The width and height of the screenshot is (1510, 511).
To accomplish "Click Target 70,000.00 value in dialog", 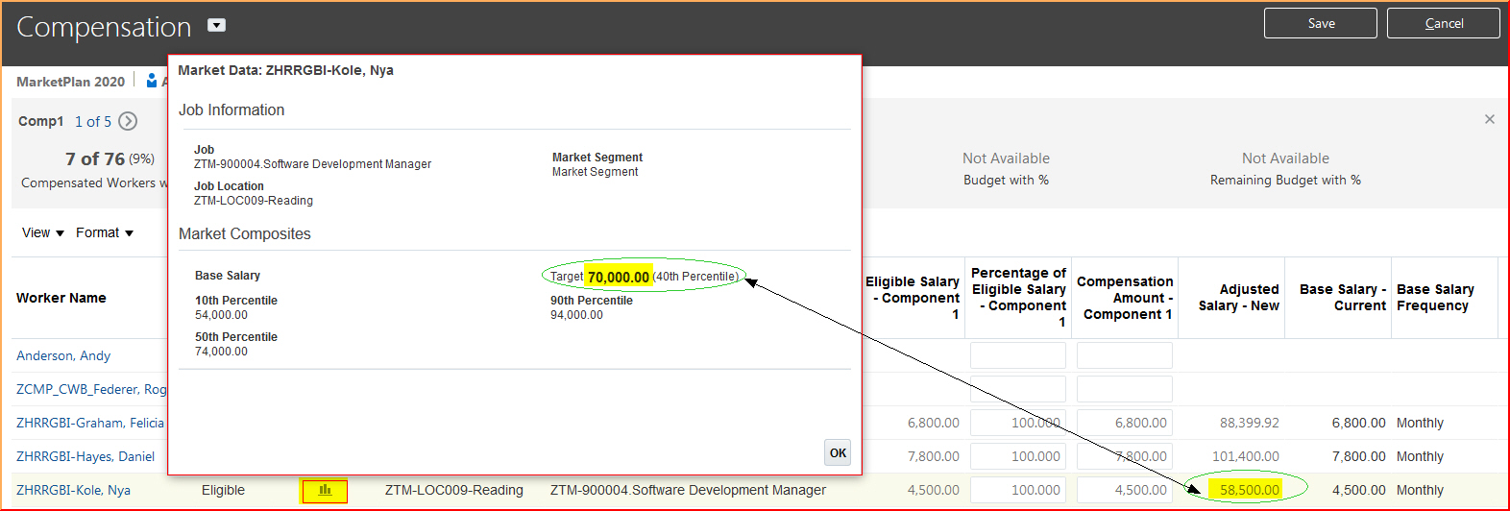I will 619,277.
